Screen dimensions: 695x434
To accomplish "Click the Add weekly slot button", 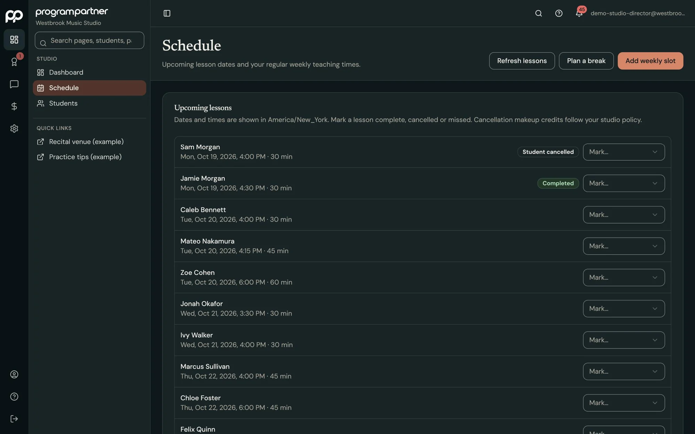I will (x=650, y=61).
